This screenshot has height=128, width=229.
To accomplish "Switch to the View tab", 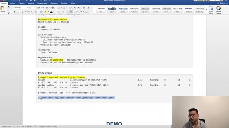I will click(73, 3).
